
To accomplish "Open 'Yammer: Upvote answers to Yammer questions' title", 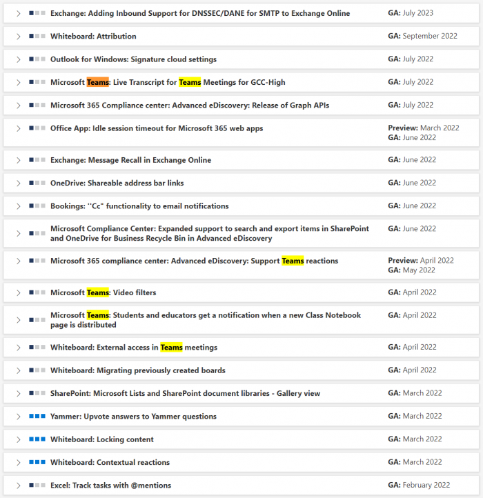I will (x=133, y=417).
